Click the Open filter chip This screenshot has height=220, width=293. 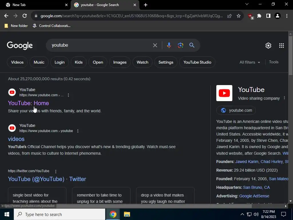[x=98, y=62]
